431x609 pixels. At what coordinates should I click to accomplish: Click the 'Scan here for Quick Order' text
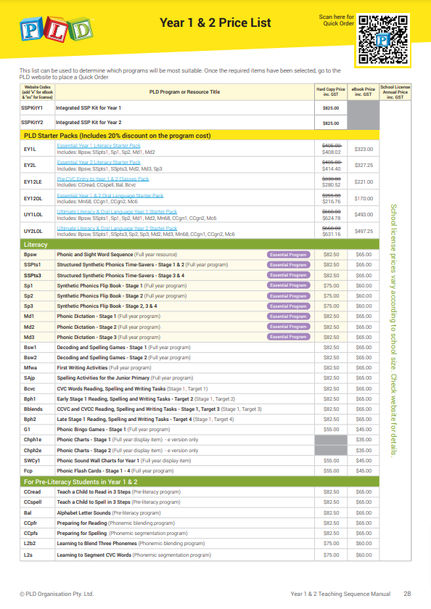tap(336, 20)
